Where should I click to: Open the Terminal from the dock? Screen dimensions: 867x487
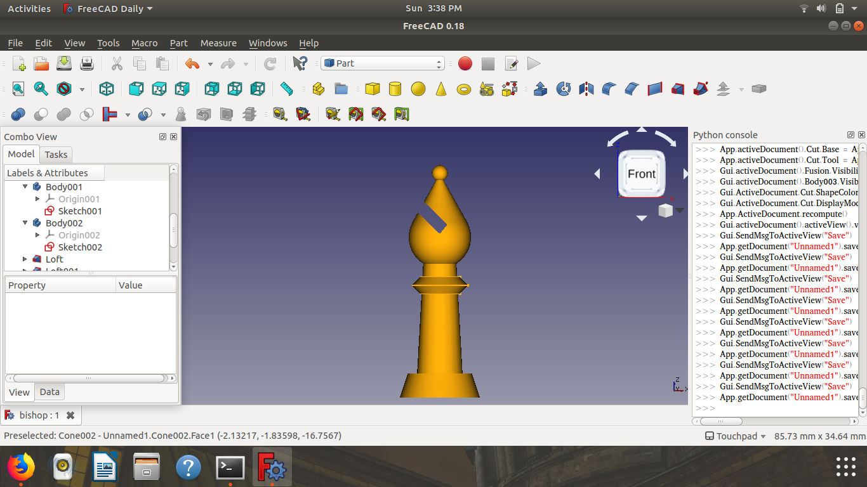(x=230, y=468)
